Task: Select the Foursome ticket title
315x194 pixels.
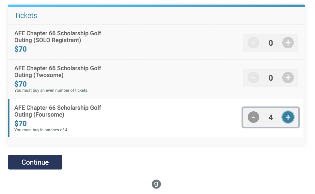Action: (x=58, y=111)
